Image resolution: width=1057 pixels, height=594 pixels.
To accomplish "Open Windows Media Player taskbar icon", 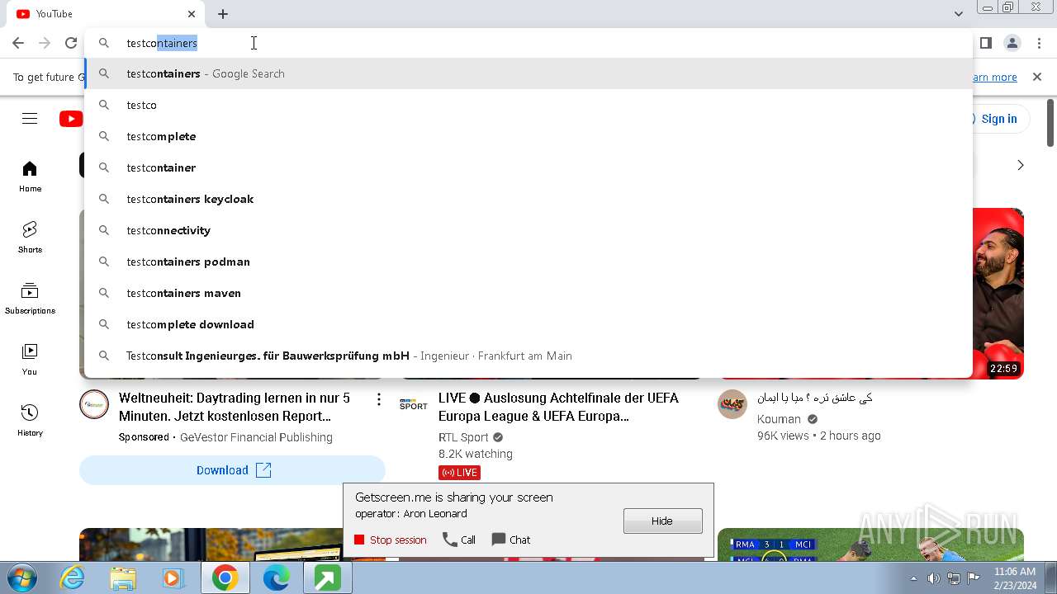I will click(x=173, y=578).
